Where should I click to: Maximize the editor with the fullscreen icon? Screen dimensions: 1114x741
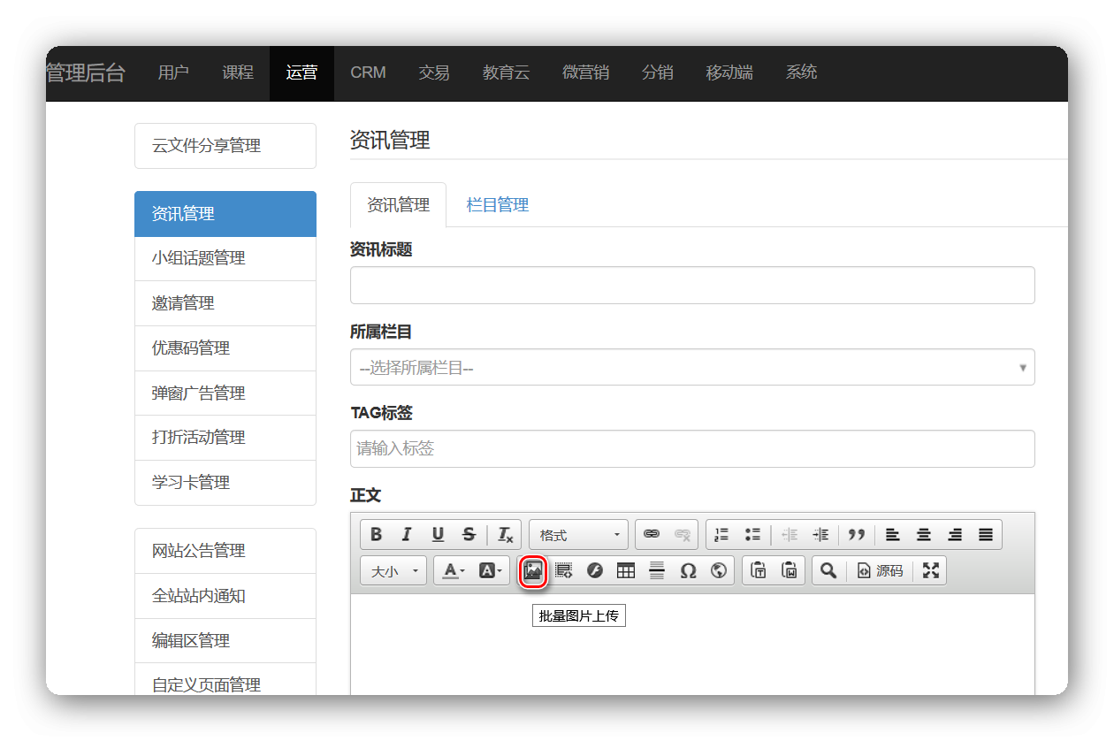(x=930, y=570)
